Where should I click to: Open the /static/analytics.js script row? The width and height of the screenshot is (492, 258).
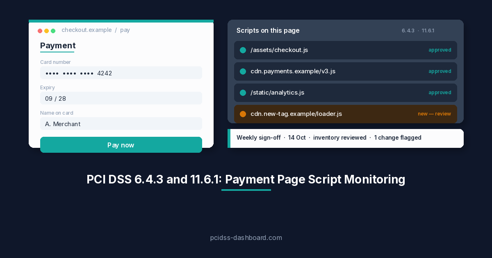point(346,93)
